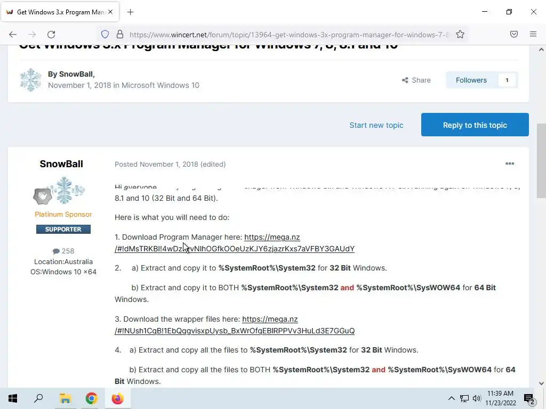Save page to Pocket icon
Screen dimensions: 546x409
(513, 34)
